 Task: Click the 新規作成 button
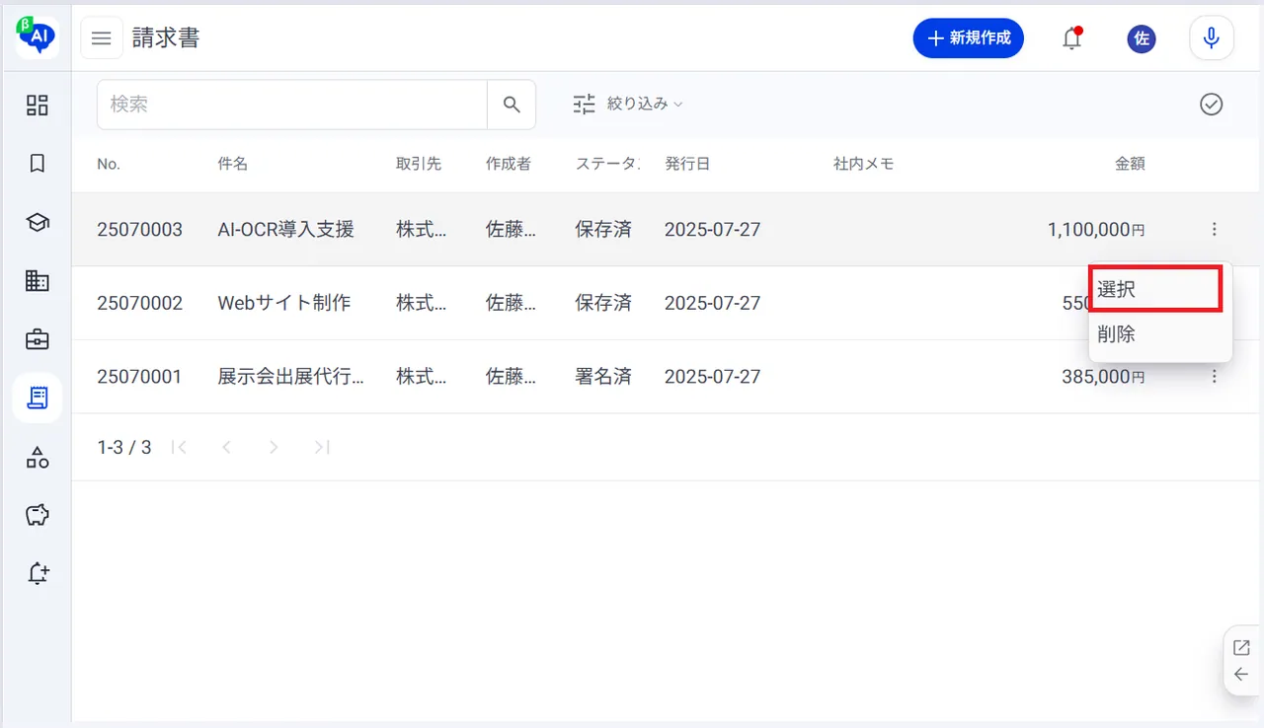tap(968, 38)
